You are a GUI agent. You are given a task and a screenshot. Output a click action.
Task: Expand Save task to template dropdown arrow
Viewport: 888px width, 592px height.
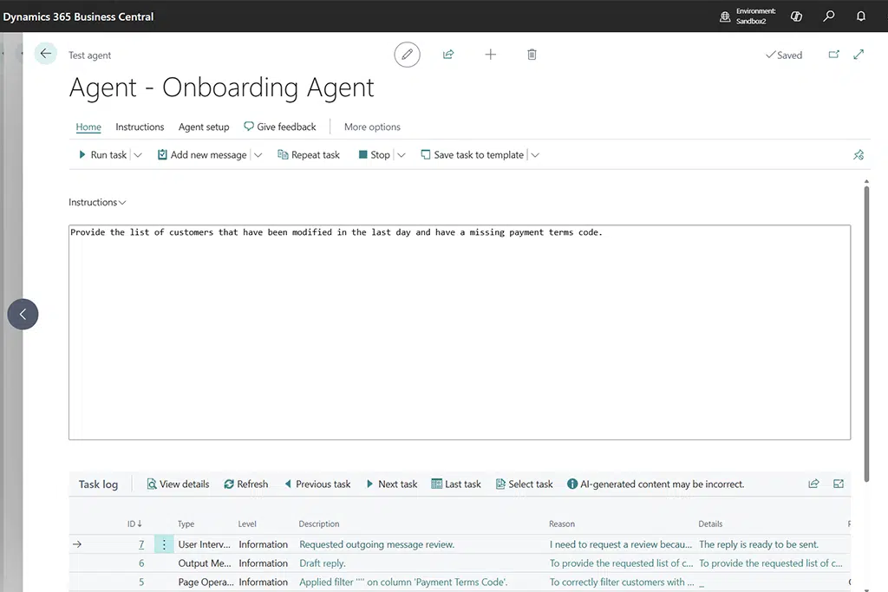pyautogui.click(x=534, y=154)
